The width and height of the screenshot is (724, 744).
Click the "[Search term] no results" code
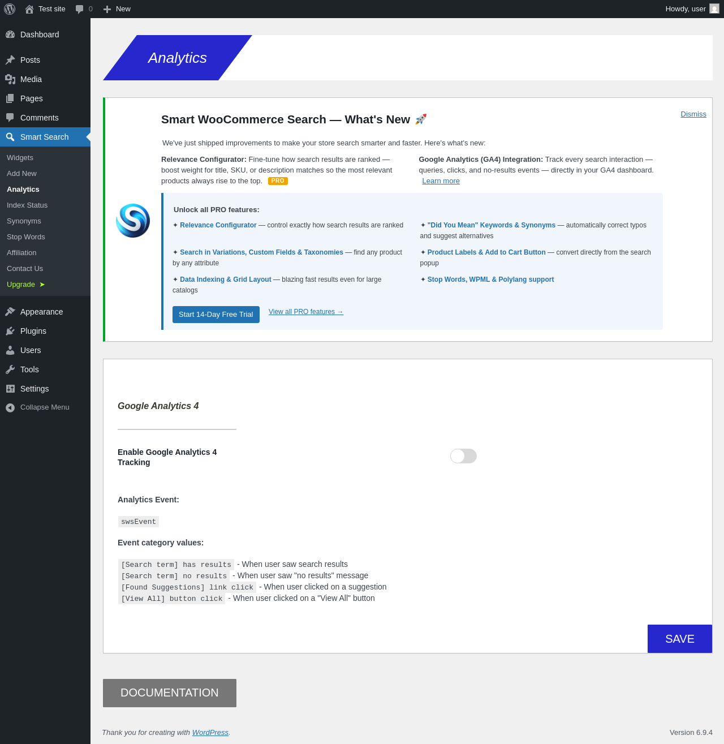click(x=174, y=576)
